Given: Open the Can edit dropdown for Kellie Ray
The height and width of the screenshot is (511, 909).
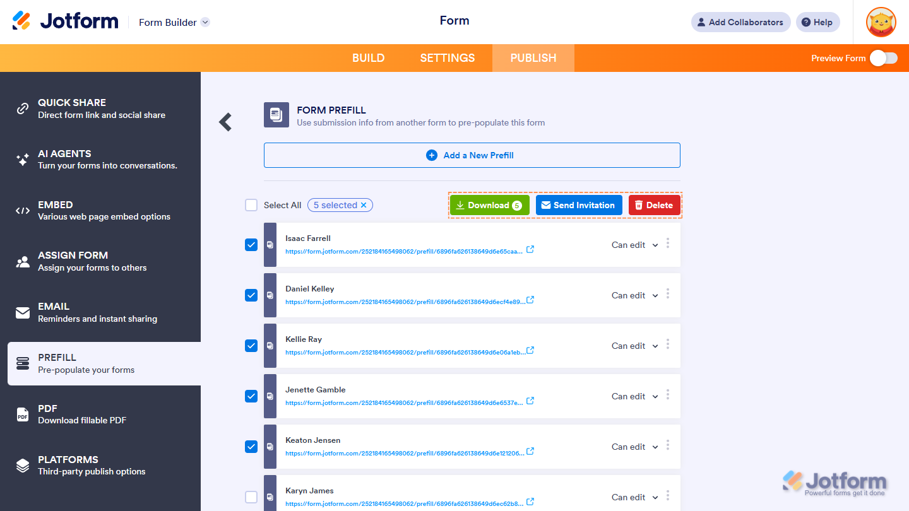Looking at the screenshot, I should 634,346.
